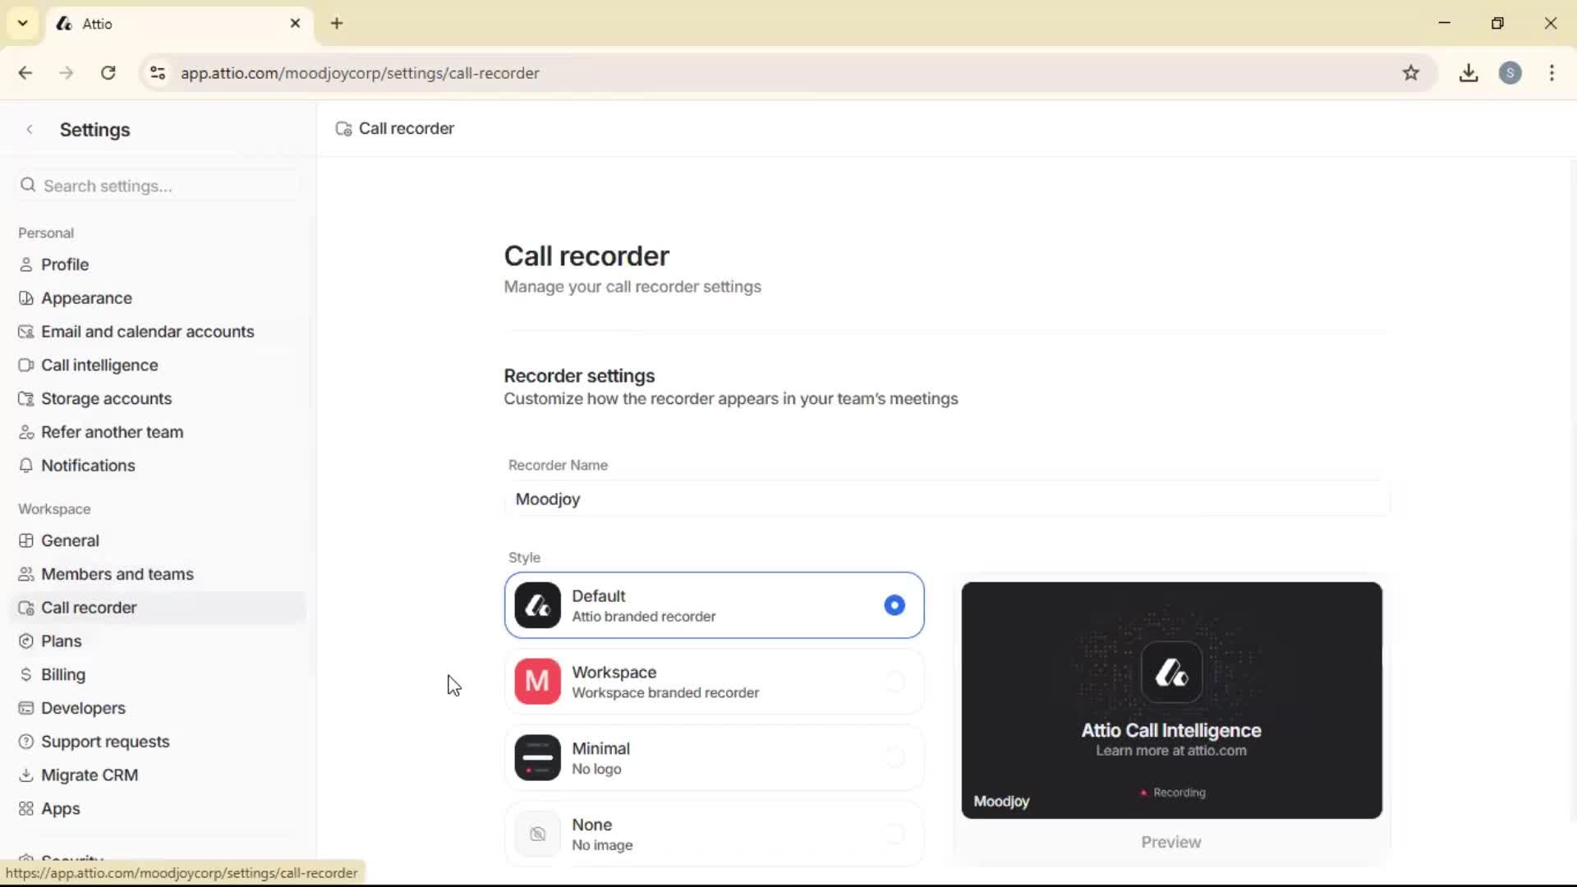Open Refer another team
This screenshot has height=887, width=1577.
point(113,431)
